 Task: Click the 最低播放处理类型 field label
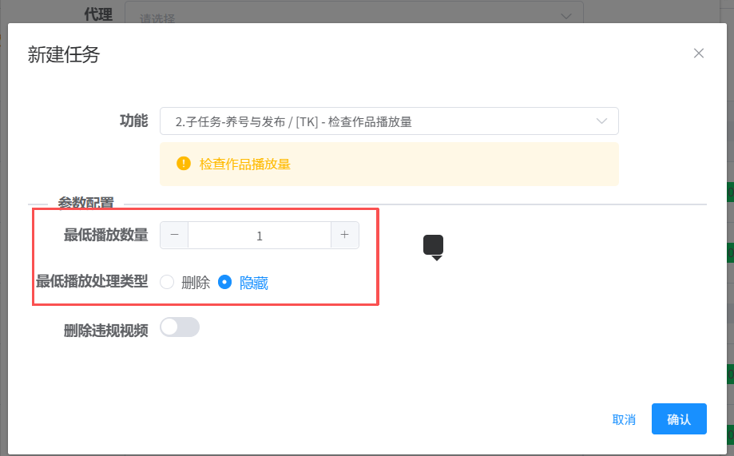click(92, 282)
